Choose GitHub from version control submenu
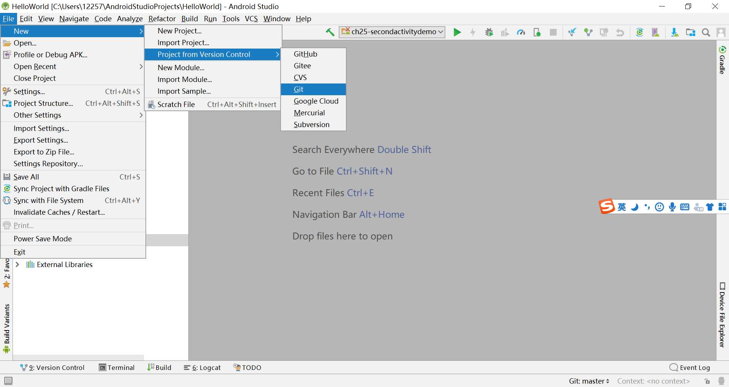This screenshot has width=729, height=387. 313,54
